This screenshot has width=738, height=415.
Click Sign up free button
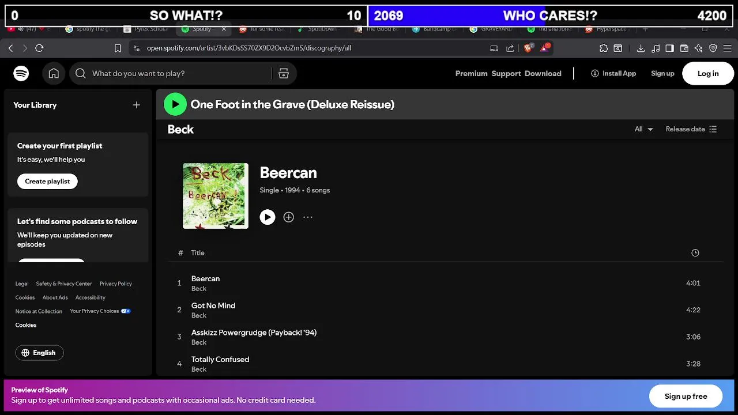686,396
